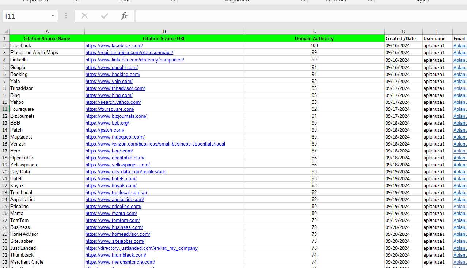
Task: Open the www.truelocal.com.au hyperlink
Action: pyautogui.click(x=116, y=193)
